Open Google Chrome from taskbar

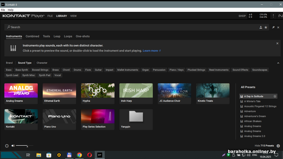pyautogui.click(x=79, y=155)
